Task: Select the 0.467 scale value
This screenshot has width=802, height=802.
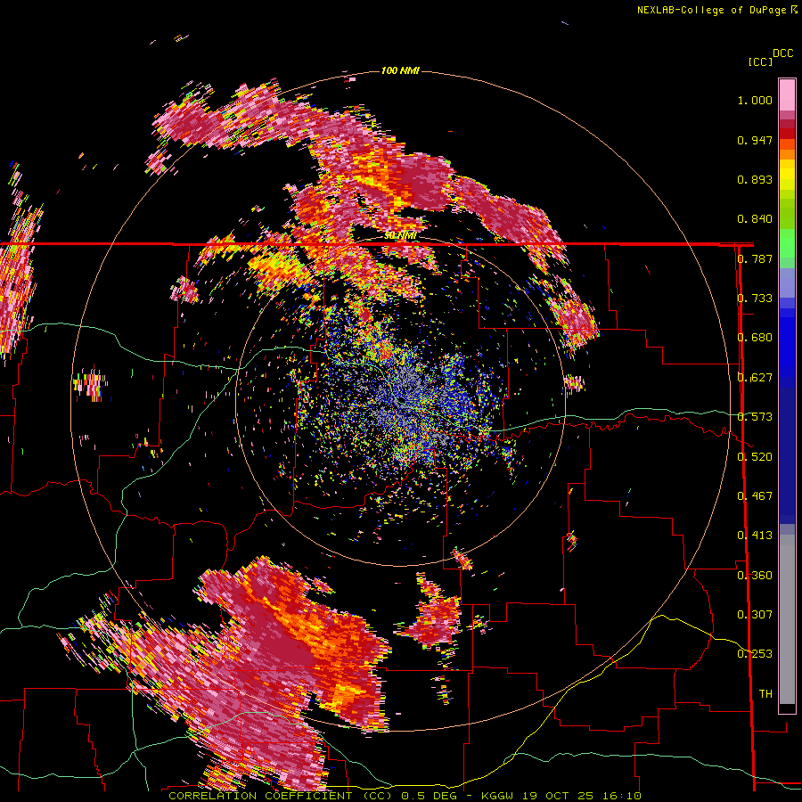Action: tap(755, 496)
